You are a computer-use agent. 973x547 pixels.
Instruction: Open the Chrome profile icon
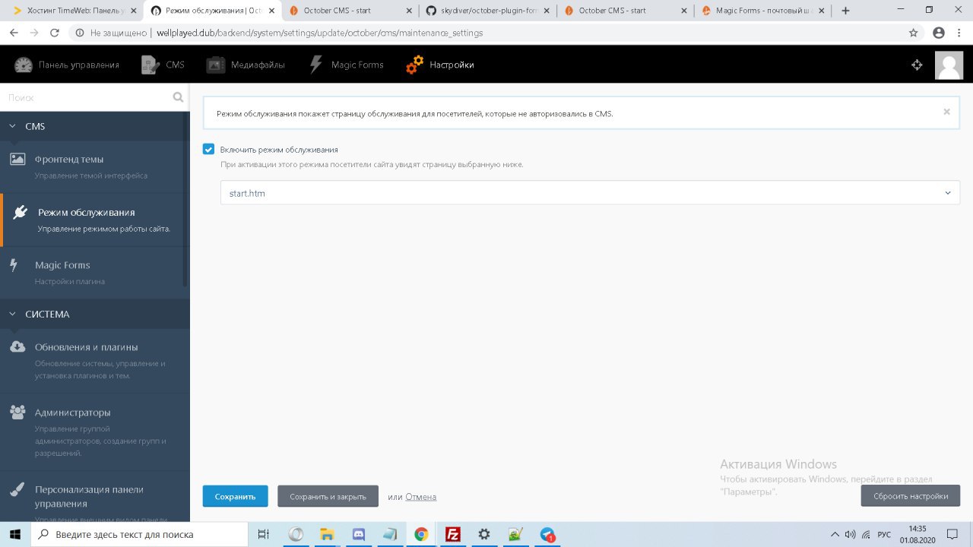tap(939, 33)
